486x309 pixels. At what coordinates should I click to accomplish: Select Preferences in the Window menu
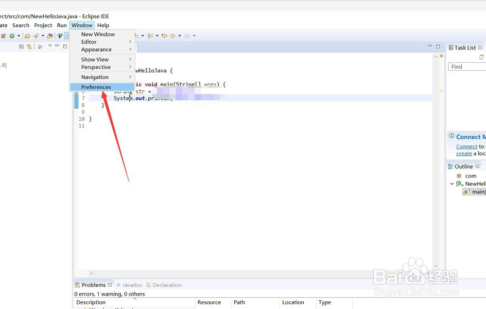click(102, 87)
